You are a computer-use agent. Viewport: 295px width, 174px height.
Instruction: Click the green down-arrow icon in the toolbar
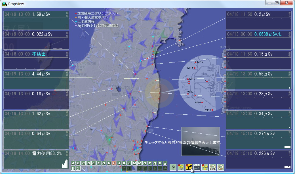129,168
